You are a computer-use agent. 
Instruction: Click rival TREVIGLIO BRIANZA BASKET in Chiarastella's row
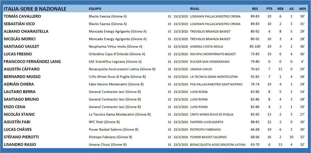(210, 31)
